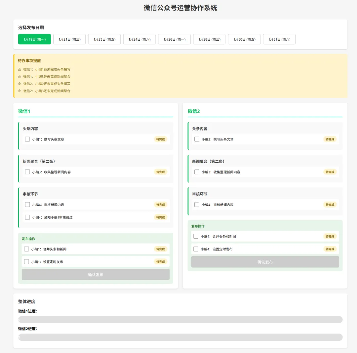Screen dimensions: 357x353
Task: Click the 微信1进度 progress bar
Action: point(180,320)
